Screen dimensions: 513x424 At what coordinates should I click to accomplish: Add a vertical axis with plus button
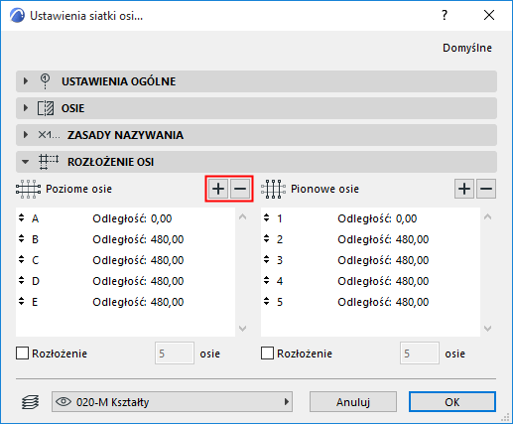pos(464,189)
